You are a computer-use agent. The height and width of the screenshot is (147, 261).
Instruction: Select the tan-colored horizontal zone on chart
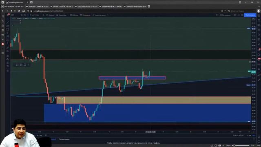(154, 100)
